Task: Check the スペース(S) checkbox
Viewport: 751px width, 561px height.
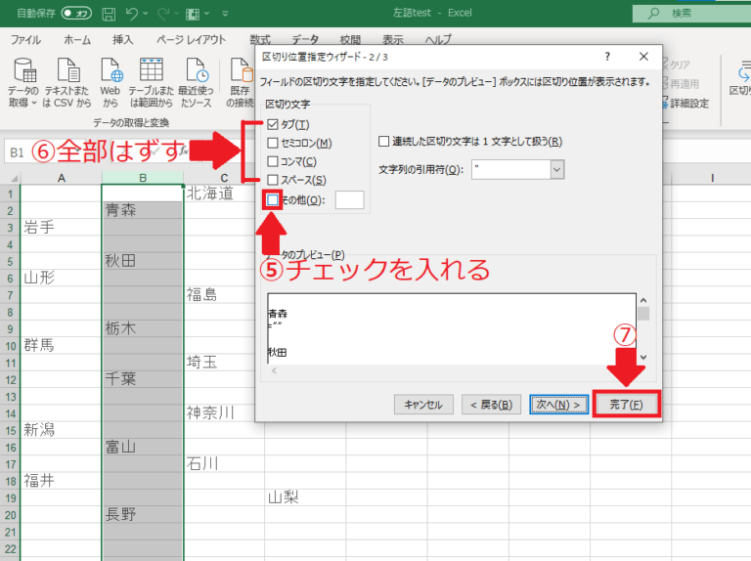Action: (x=273, y=180)
